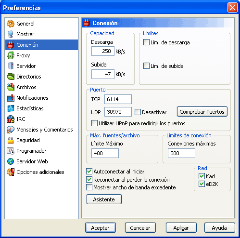The height and width of the screenshot is (238, 240).
Task: Click the Servidor Web globe icon
Action: point(11,161)
